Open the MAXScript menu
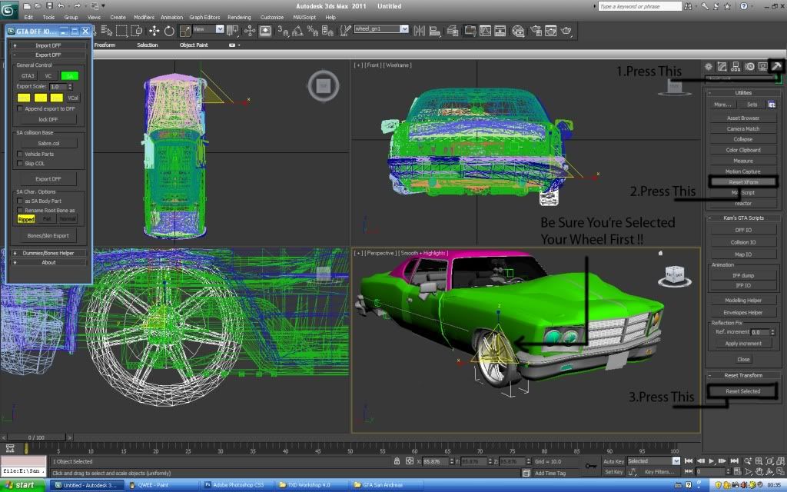This screenshot has height=492, width=787. (x=304, y=17)
